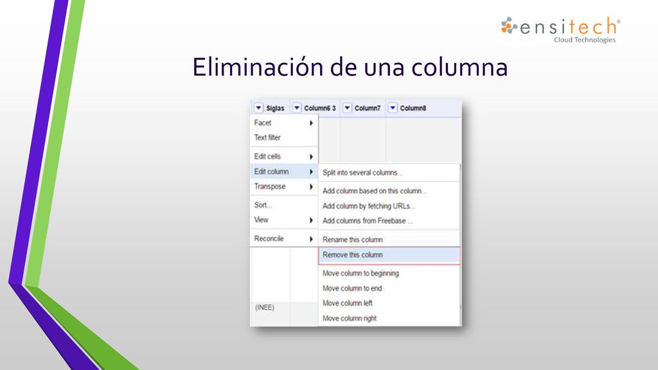Click the Siglas column header text
Screen dimensions: 658x370
tap(275, 108)
